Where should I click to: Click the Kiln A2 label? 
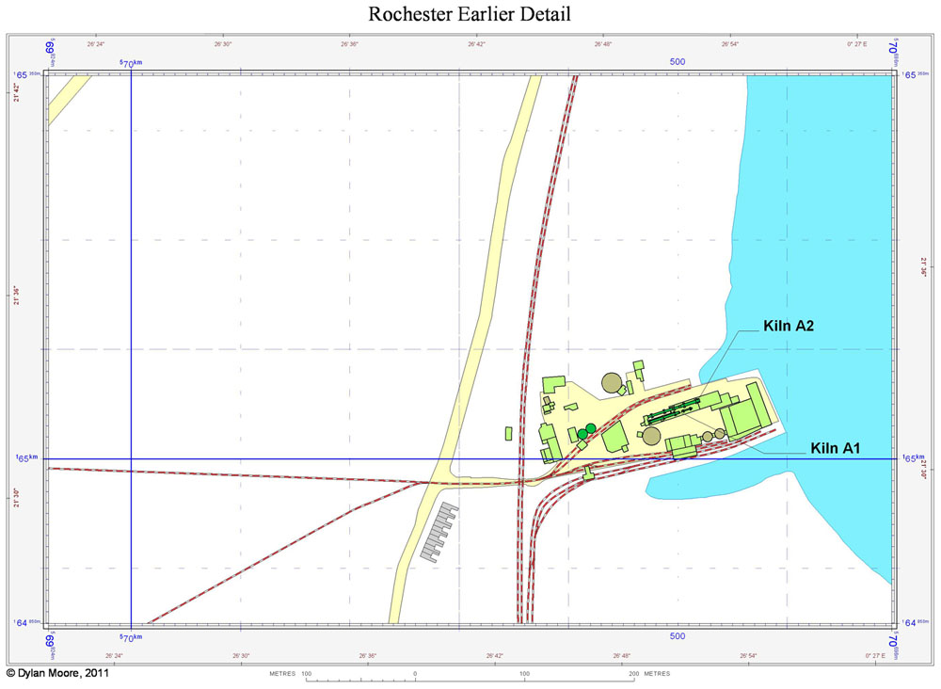coord(788,326)
